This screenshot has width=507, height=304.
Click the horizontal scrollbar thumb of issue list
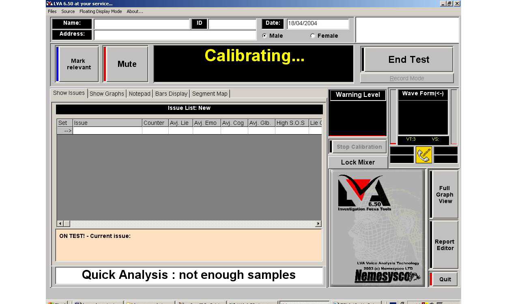tap(67, 224)
